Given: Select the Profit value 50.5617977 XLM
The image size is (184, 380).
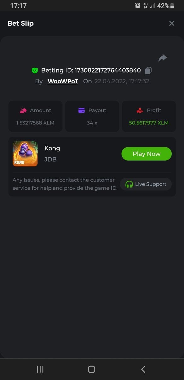Looking at the screenshot, I should point(149,123).
